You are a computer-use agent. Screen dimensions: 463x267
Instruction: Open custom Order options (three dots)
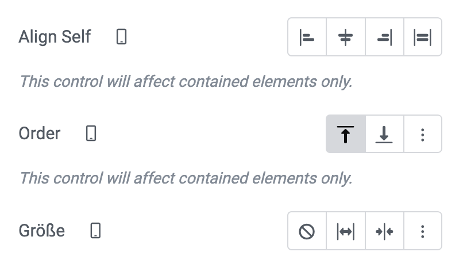pos(423,134)
